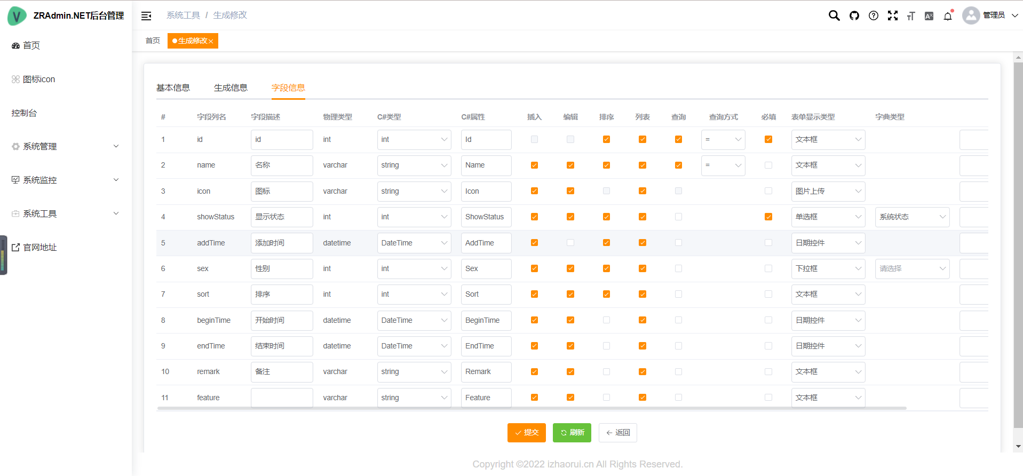Image resolution: width=1023 pixels, height=476 pixels.
Task: Uncheck 必填 checkbox for showStatus row
Action: [768, 217]
